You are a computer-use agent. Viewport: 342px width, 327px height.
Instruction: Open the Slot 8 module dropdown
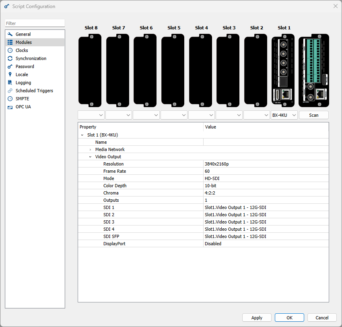pyautogui.click(x=91, y=115)
